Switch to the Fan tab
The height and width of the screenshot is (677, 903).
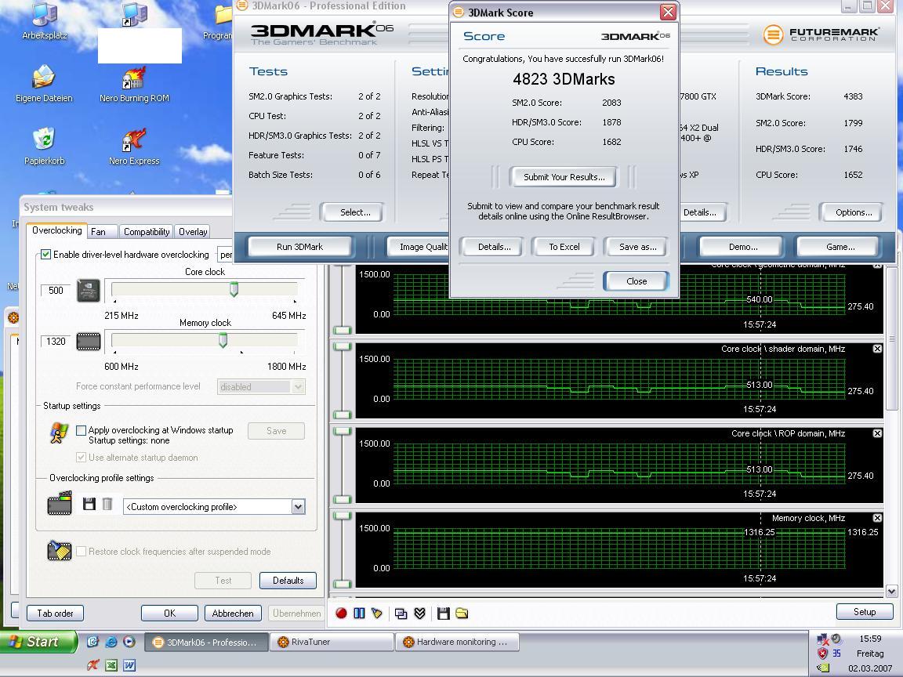[x=103, y=231]
